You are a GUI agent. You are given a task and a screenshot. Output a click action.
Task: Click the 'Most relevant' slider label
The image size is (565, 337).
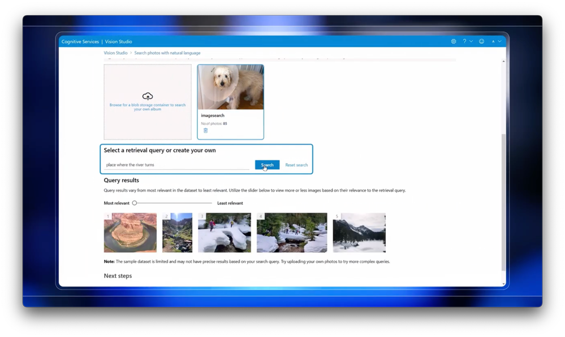[117, 203]
